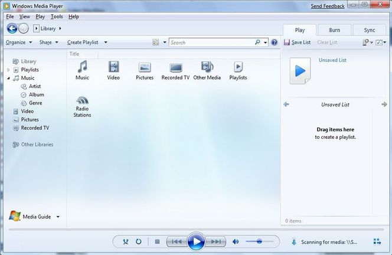This screenshot has width=392, height=255.
Task: Open the File menu
Action: [x=10, y=17]
